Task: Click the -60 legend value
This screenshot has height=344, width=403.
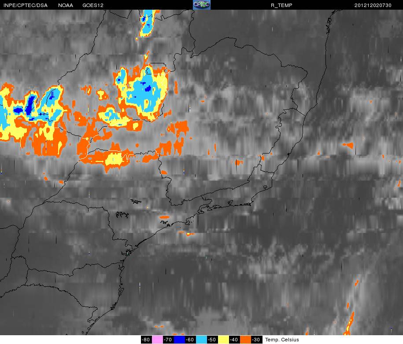Action: click(x=190, y=340)
